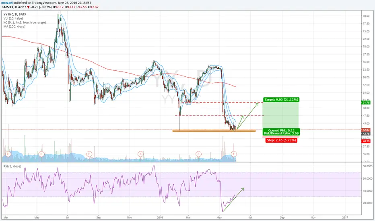Click the 'L:42.56' low value in header
Screen dimensions: 375x221
coord(82,7)
